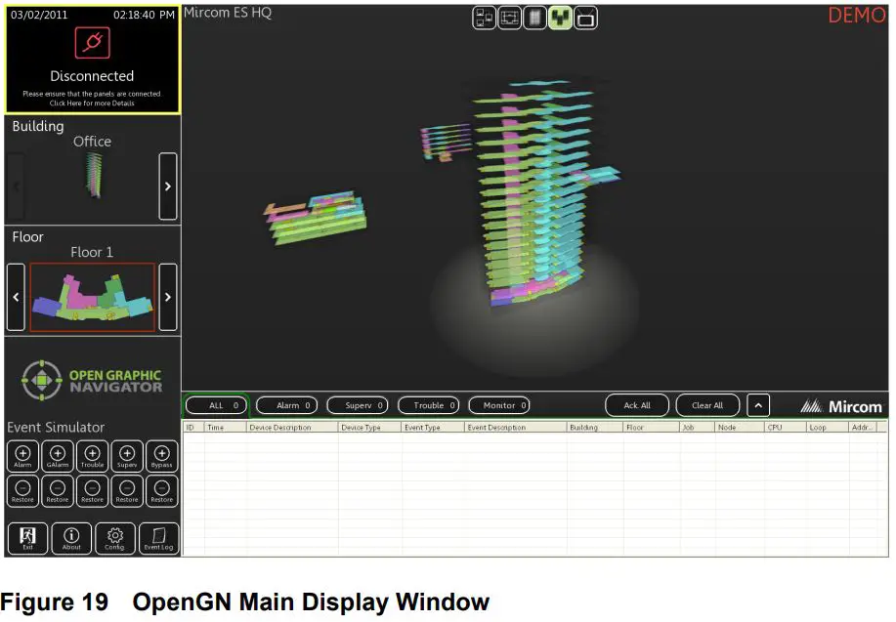Simulate an Alarm event
Image resolution: width=896 pixels, height=622 pixels.
22,456
